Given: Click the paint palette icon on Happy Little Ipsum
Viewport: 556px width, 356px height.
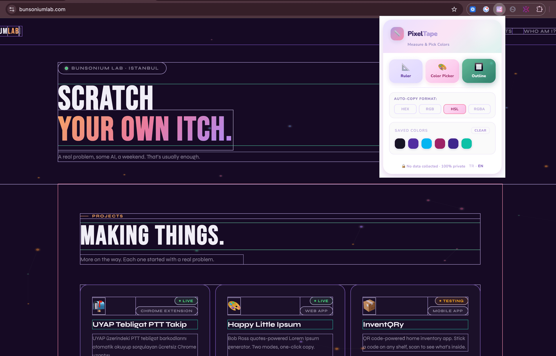Looking at the screenshot, I should click(x=234, y=306).
